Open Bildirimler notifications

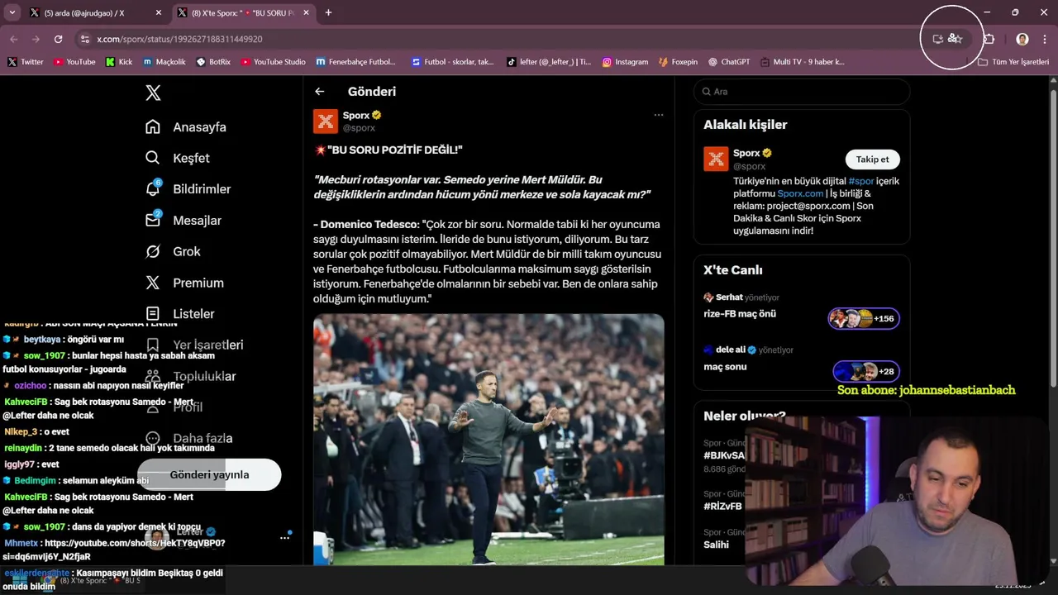[188, 189]
